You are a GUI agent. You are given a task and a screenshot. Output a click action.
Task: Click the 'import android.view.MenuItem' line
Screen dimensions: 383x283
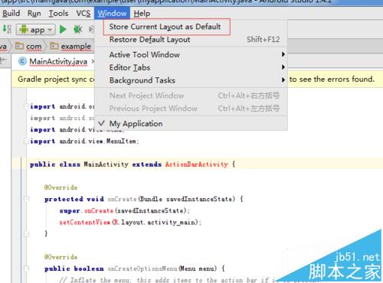[84, 141]
